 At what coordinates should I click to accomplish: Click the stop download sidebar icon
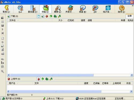(3, 26)
